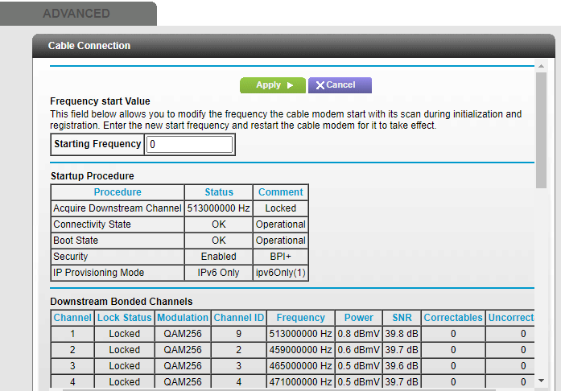Focus the Starting Frequency input field
Image resolution: width=561 pixels, height=391 pixels.
(190, 144)
